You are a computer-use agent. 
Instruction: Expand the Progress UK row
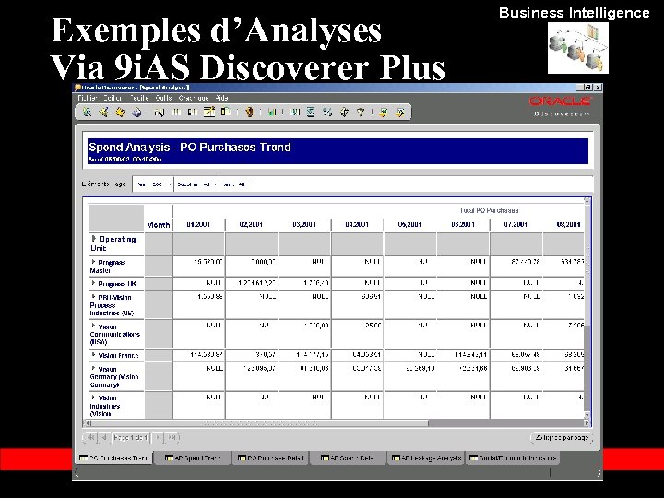93,283
